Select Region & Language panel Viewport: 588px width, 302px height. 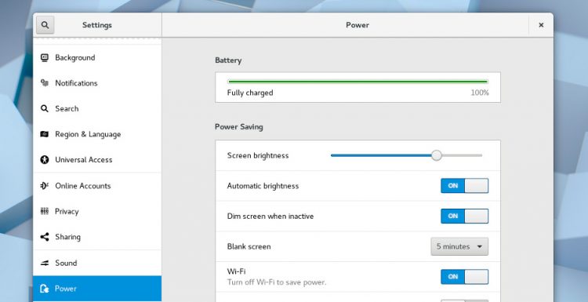97,134
